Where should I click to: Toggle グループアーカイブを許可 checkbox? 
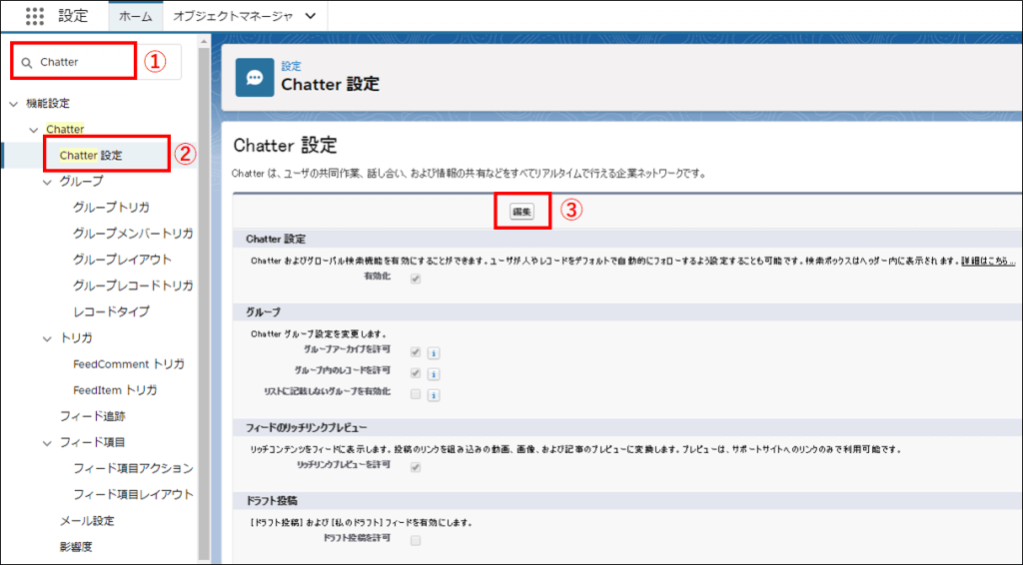[x=416, y=352]
